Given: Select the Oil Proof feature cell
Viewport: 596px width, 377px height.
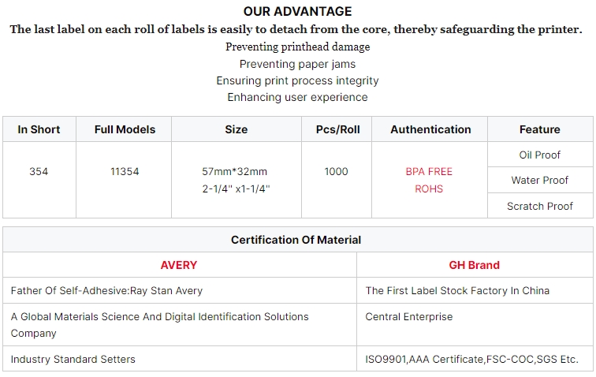Looking at the screenshot, I should point(540,155).
